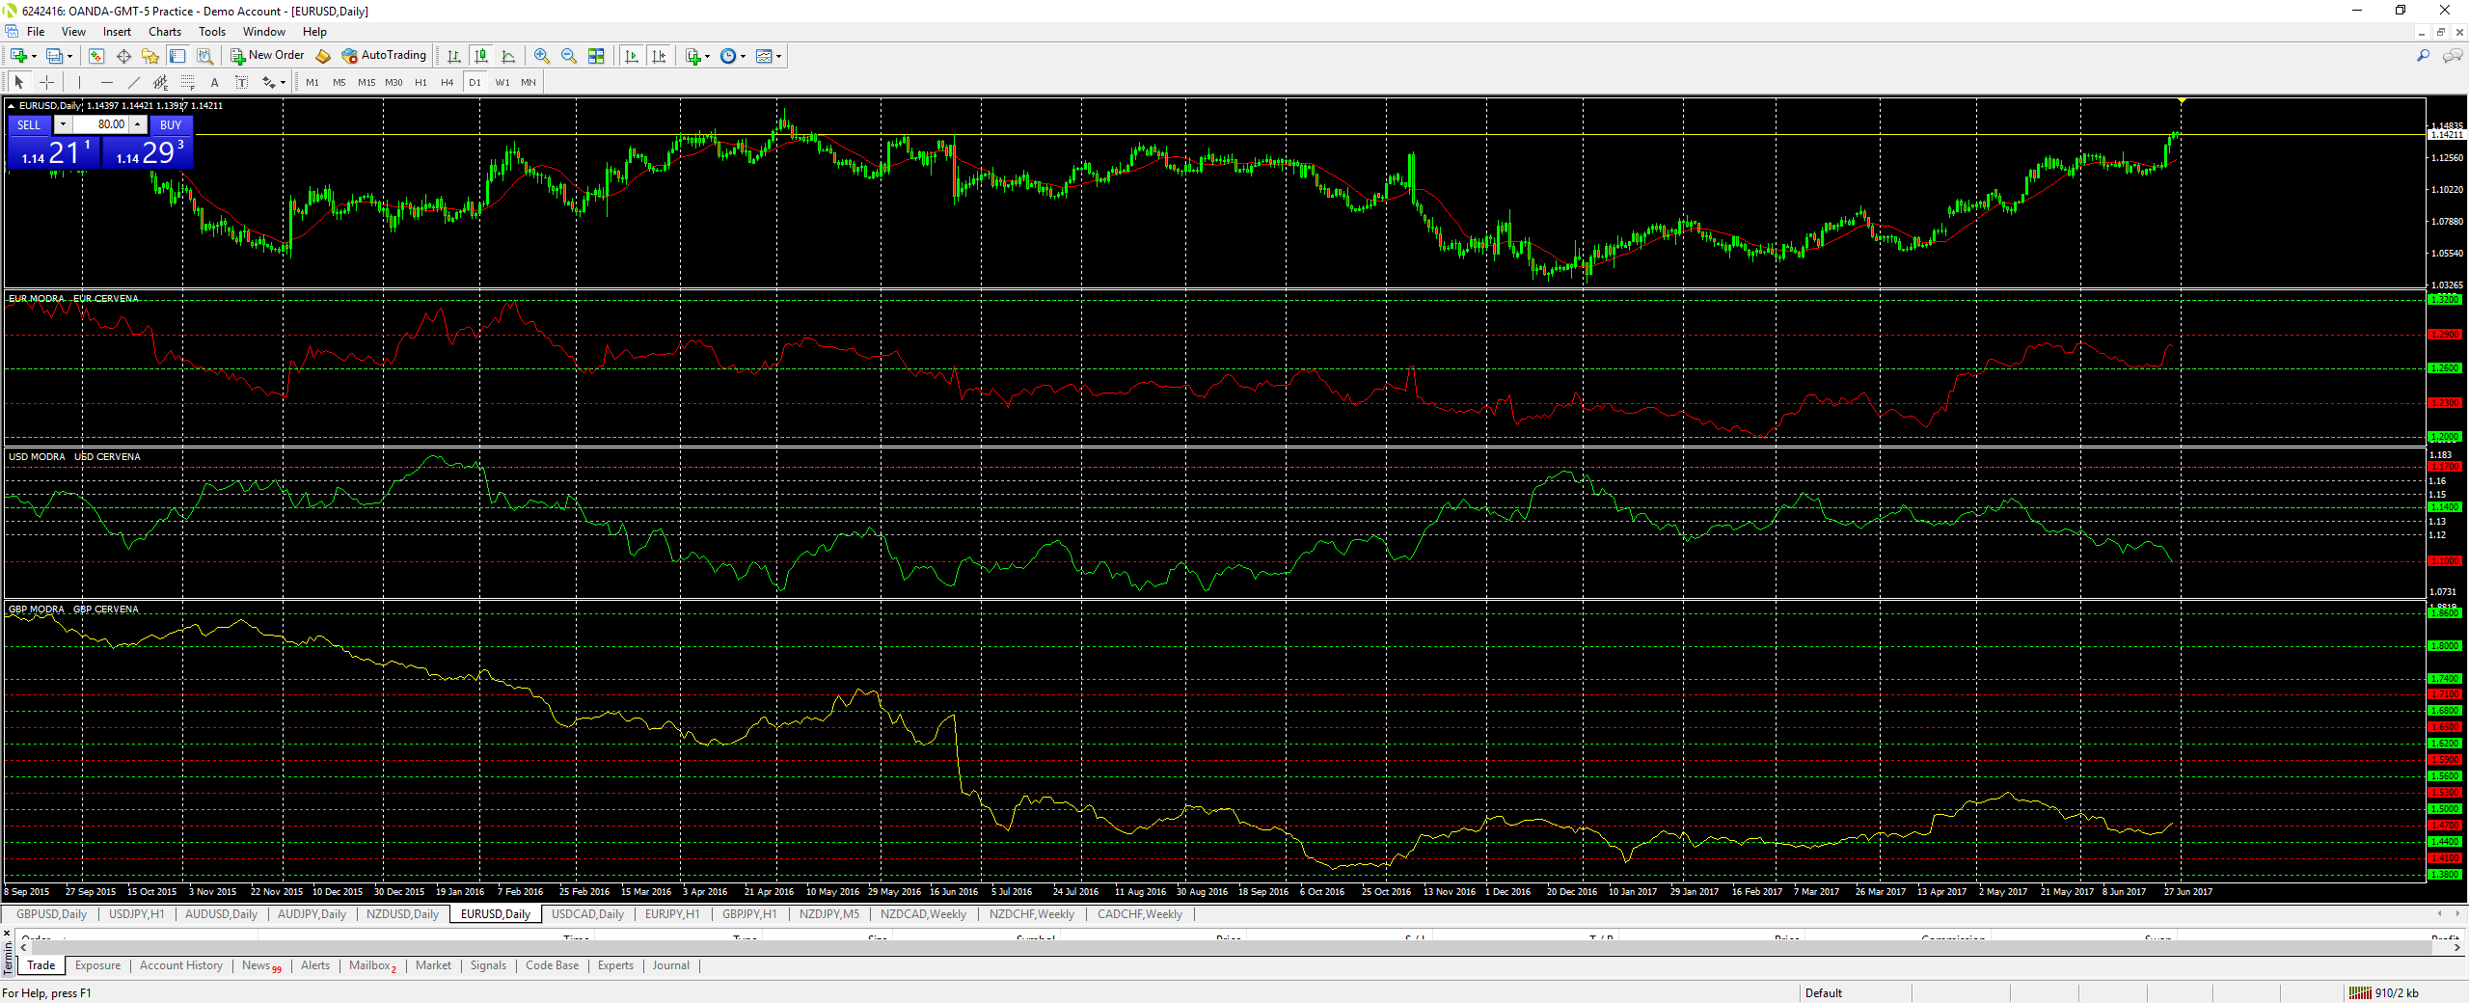This screenshot has width=2469, height=1003.
Task: Click the Tile Windows icon
Action: pyautogui.click(x=596, y=56)
